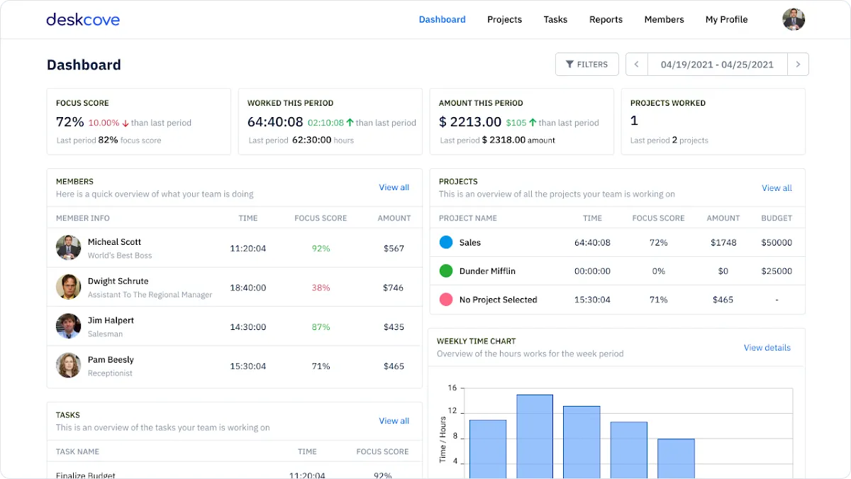Open the Members page in navigation
This screenshot has width=851, height=479.
(664, 20)
